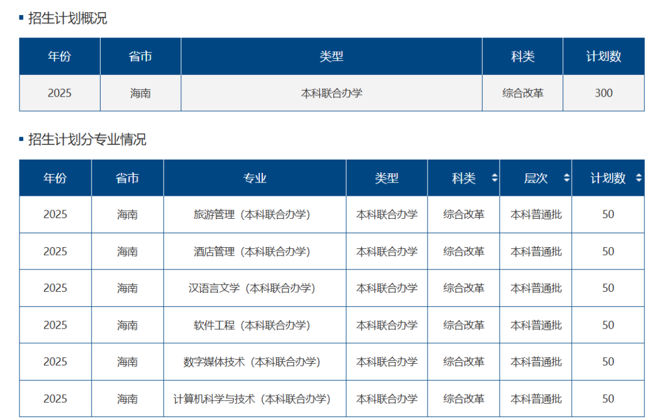This screenshot has height=420, width=654.
Task: Click the 类型 header in majors table
Action: tap(386, 178)
